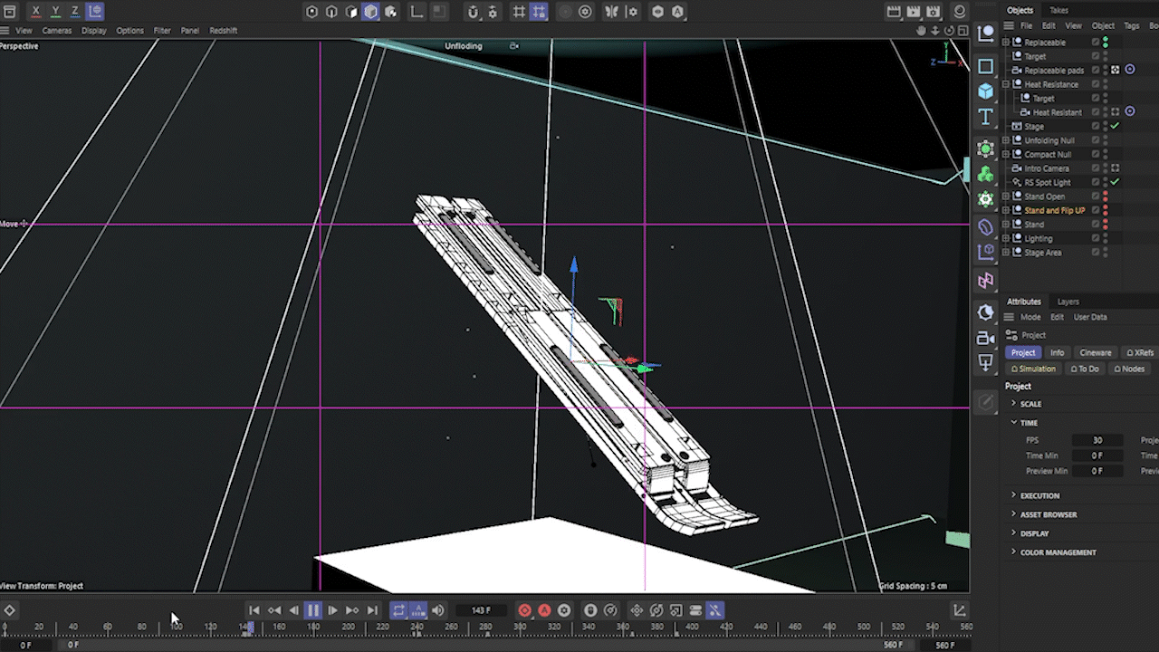The image size is (1159, 652).
Task: Expand the SCALE section
Action: (x=1013, y=404)
